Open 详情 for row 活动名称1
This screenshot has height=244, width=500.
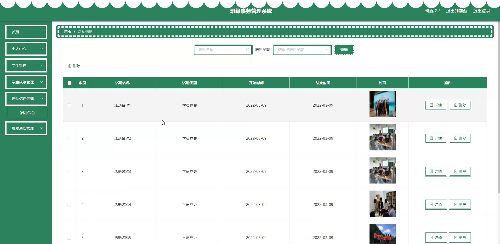pos(436,105)
